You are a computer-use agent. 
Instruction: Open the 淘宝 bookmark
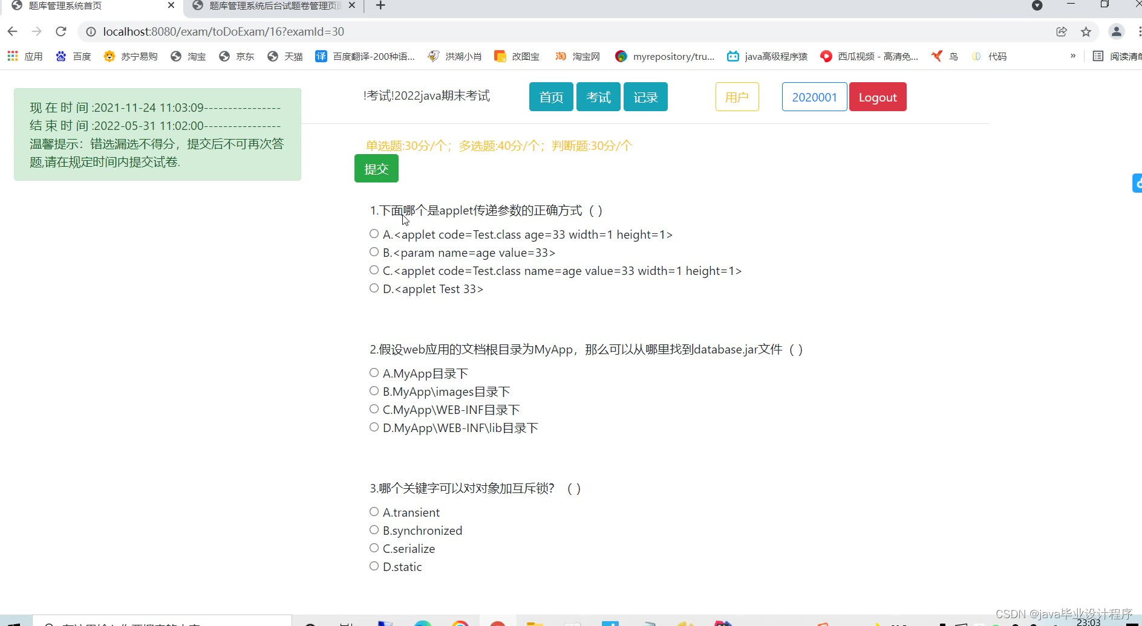pyautogui.click(x=196, y=56)
